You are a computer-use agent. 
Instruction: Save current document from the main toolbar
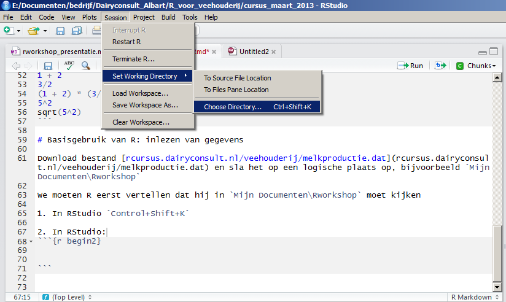60,31
